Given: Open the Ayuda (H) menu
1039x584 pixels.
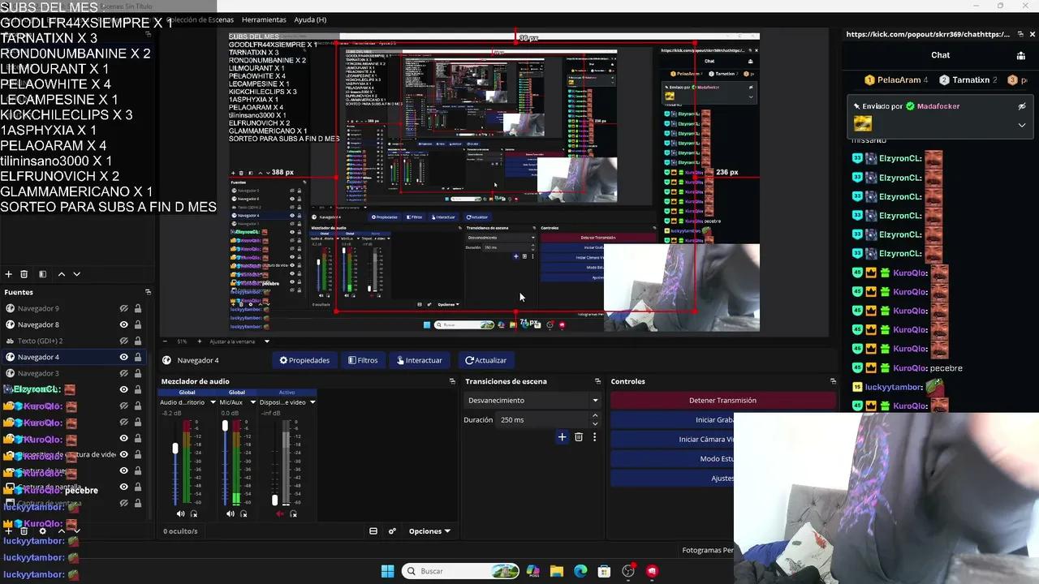Looking at the screenshot, I should coord(310,19).
